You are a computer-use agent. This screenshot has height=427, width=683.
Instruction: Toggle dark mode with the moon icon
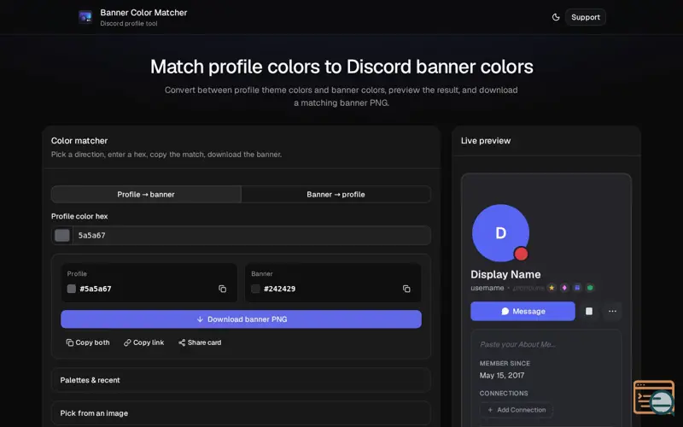pyautogui.click(x=556, y=17)
